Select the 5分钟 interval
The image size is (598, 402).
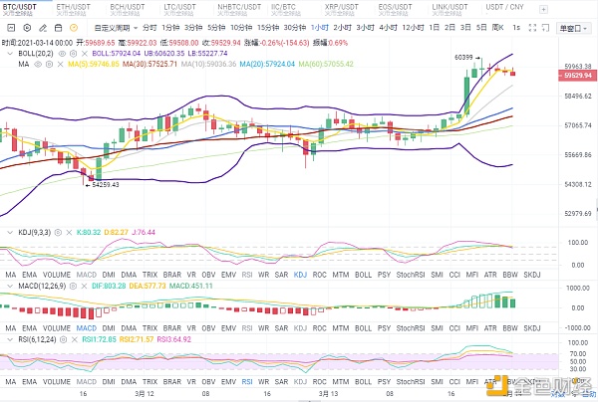click(x=216, y=28)
